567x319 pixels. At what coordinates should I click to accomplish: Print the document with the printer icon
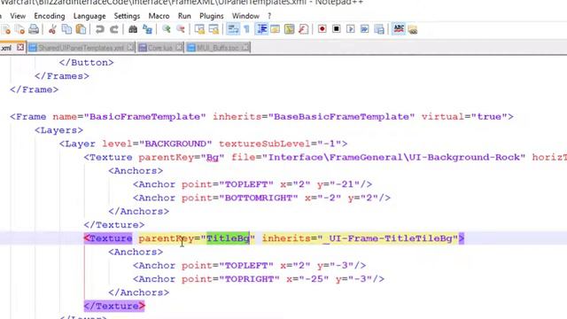pos(34,29)
